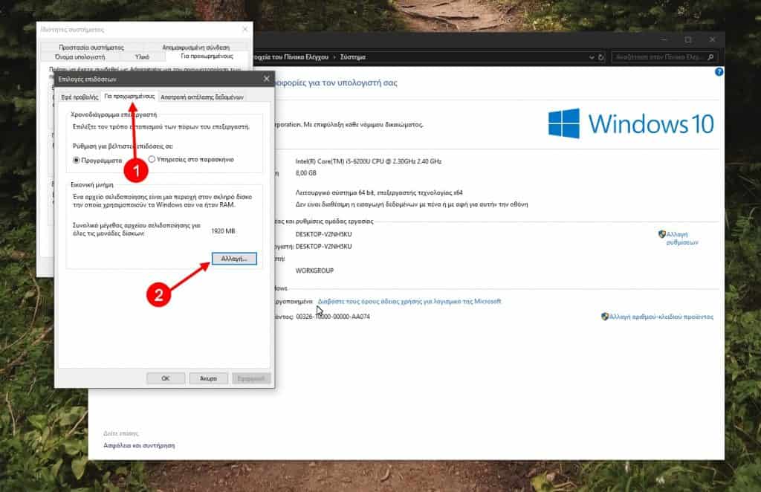Expand the address bar history dropdown

click(591, 57)
